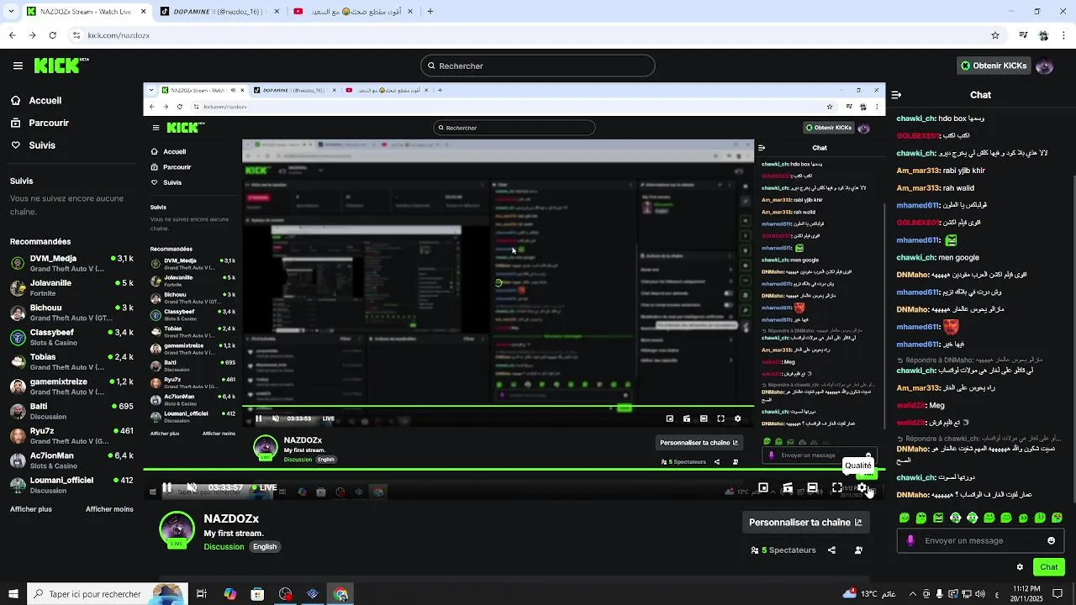
Task: Click the Tobias channel avatar
Action: click(x=18, y=362)
